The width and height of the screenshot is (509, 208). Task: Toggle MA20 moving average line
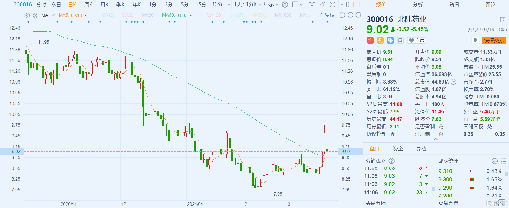point(128,15)
